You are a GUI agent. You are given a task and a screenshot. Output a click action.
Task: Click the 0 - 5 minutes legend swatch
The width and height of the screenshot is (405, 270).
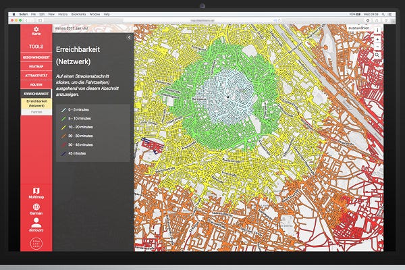pyautogui.click(x=63, y=110)
